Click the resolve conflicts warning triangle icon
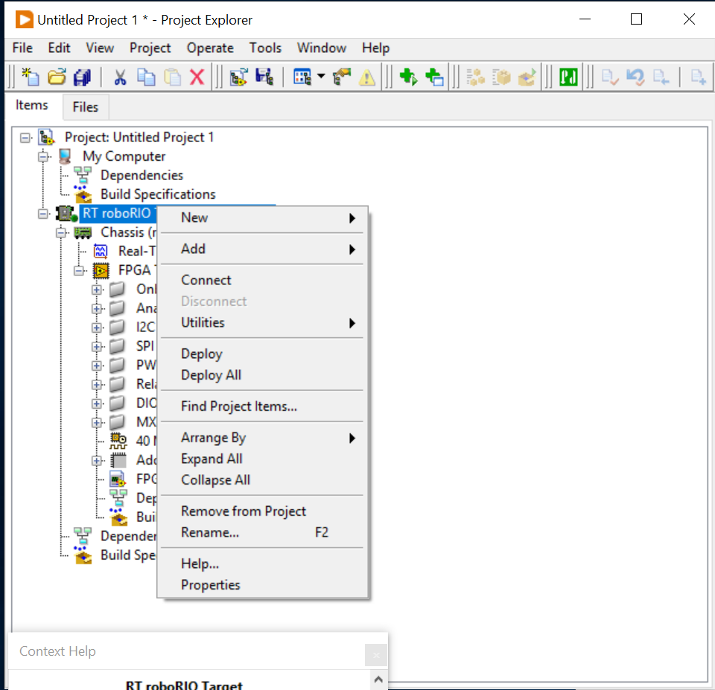This screenshot has width=715, height=690. [366, 77]
